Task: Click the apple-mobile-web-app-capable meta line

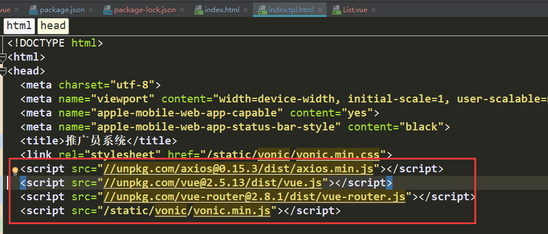Action: (x=200, y=113)
